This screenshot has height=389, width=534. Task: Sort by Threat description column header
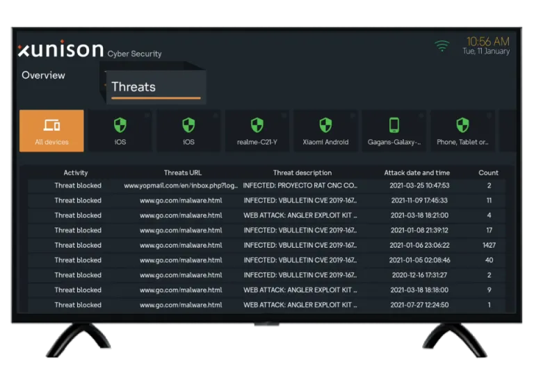click(302, 173)
